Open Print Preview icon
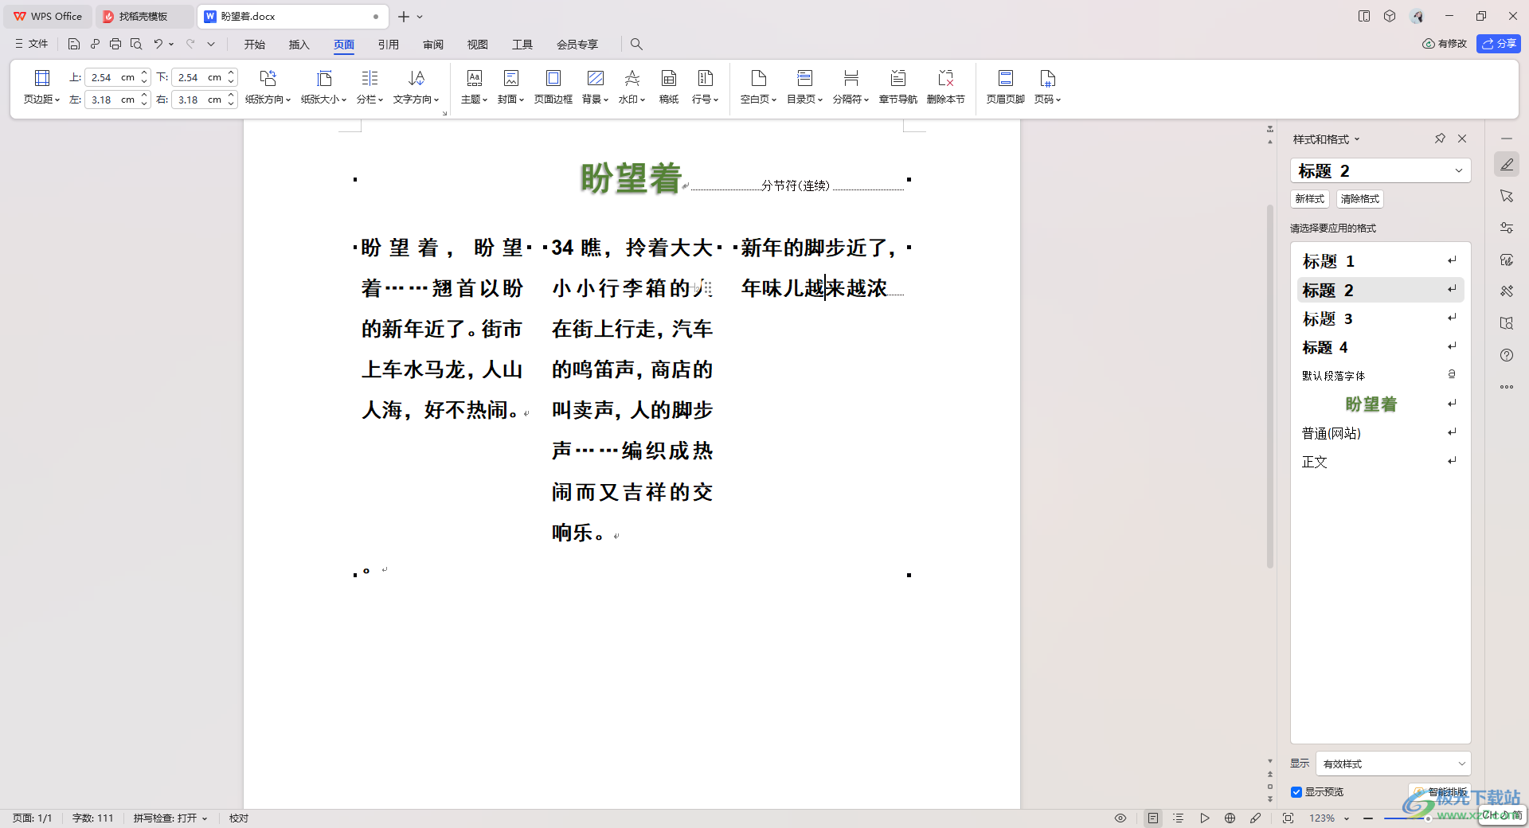Image resolution: width=1529 pixels, height=828 pixels. click(x=136, y=44)
